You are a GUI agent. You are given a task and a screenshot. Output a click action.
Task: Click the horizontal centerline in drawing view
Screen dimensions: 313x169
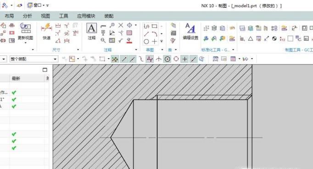(x=181, y=137)
